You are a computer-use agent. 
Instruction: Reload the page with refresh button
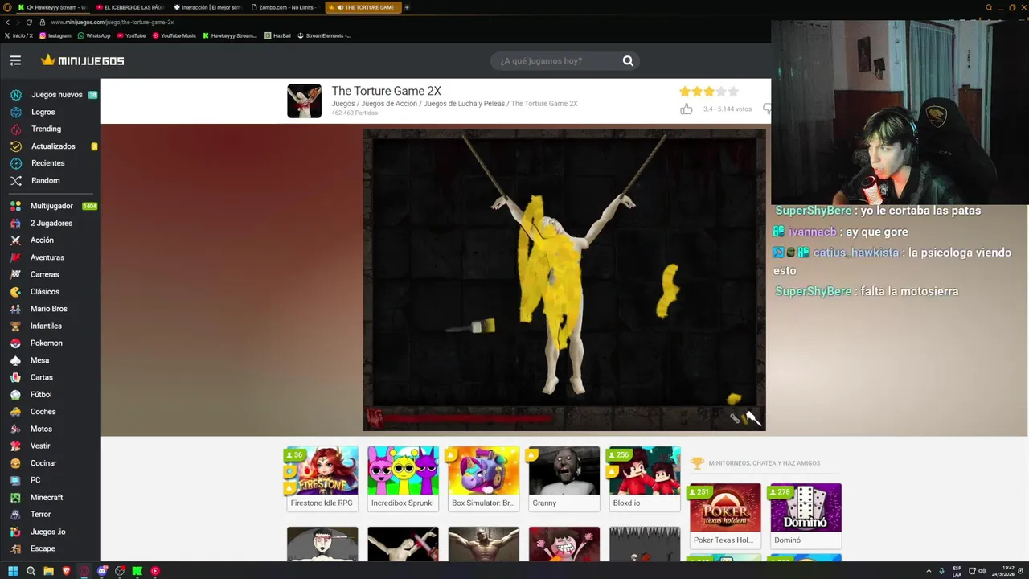(29, 23)
